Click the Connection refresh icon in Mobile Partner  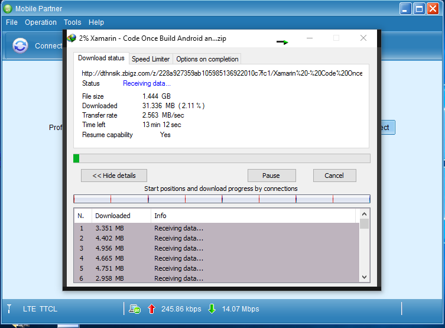pos(20,46)
